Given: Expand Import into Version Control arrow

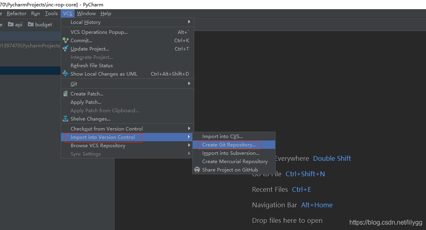Looking at the screenshot, I should click(189, 137).
